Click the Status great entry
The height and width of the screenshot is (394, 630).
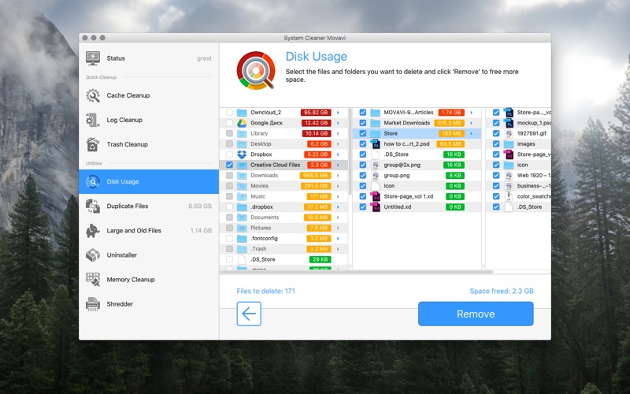(x=149, y=58)
